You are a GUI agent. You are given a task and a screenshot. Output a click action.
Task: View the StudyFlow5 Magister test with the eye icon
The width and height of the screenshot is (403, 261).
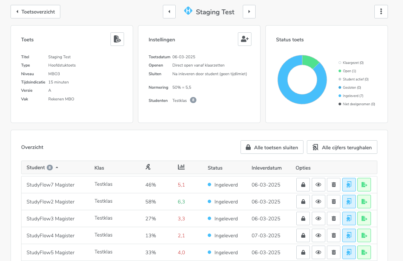(319, 252)
